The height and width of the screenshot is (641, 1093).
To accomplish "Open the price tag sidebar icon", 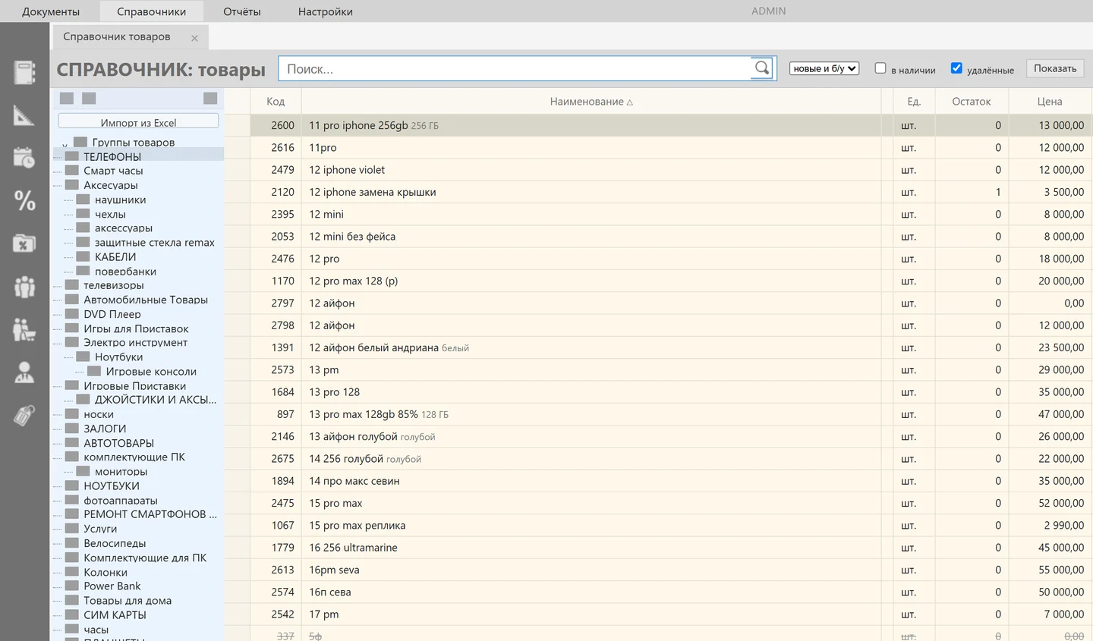I will (x=24, y=415).
